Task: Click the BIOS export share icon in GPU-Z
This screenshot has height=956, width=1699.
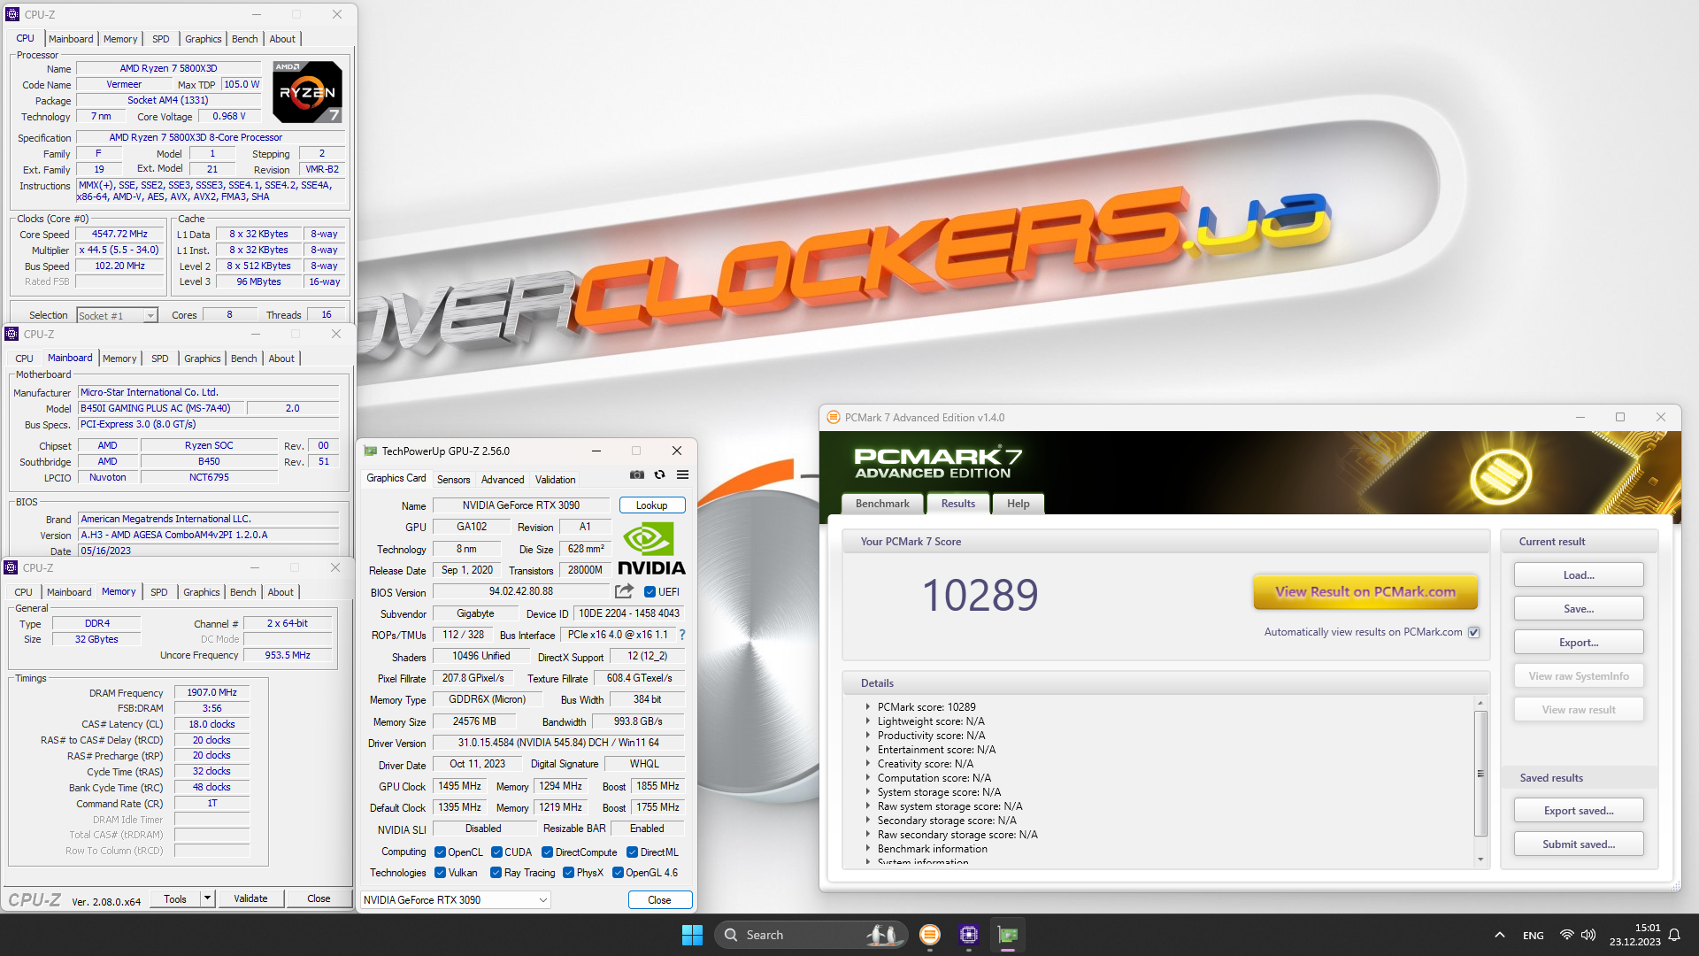Action: point(625,591)
